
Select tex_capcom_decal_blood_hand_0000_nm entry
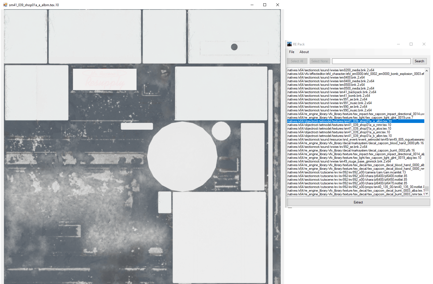(356, 169)
